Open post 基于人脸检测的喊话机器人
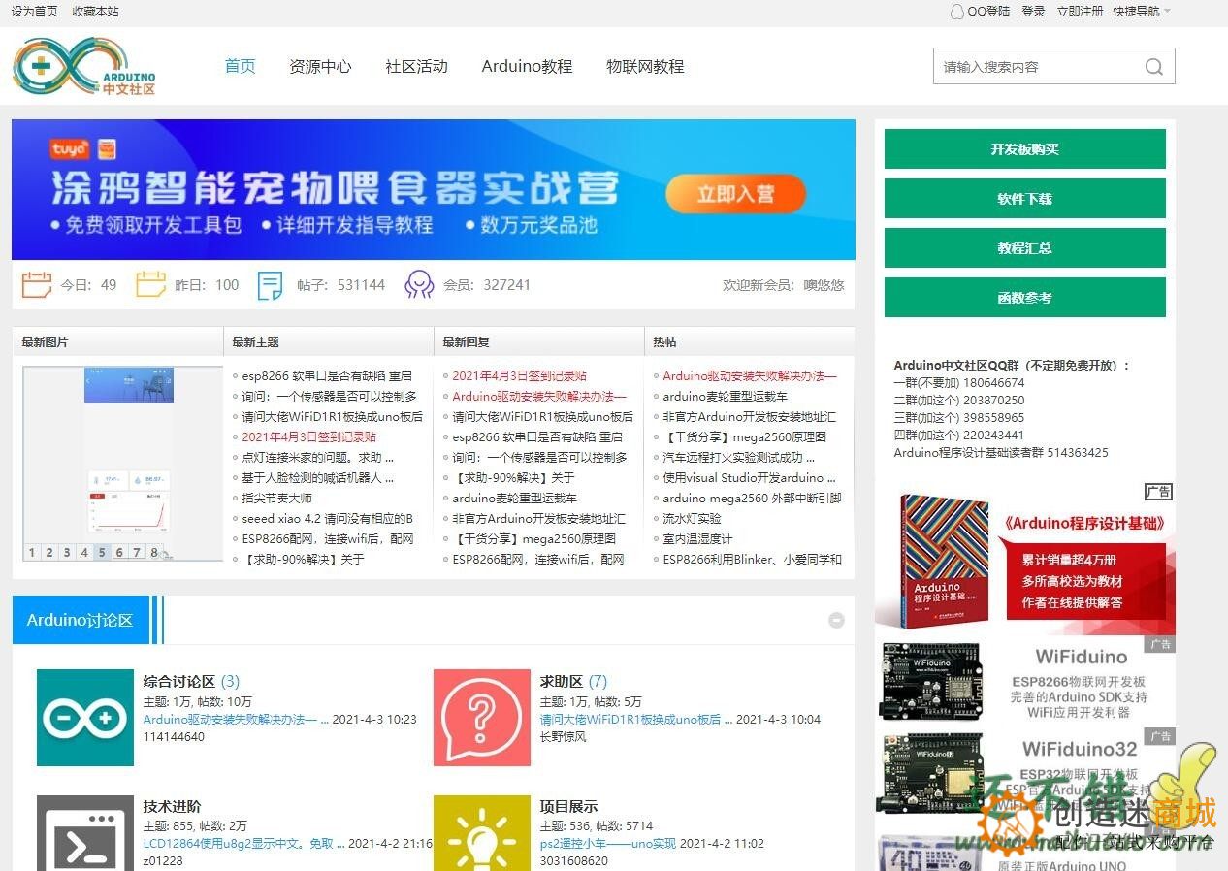Screen dimensions: 1228x871 pos(318,477)
